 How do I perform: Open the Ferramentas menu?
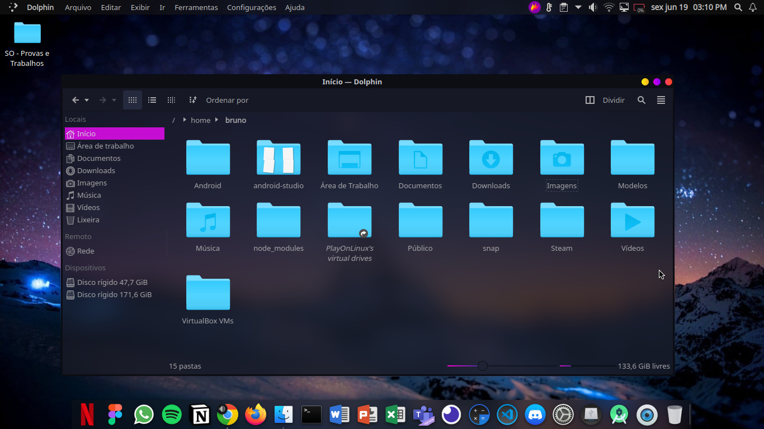tap(196, 7)
